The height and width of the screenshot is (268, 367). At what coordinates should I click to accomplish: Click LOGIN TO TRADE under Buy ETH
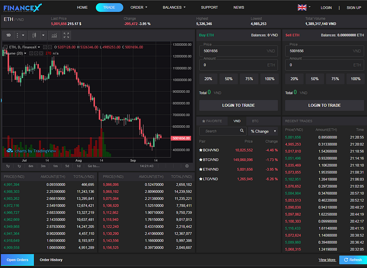coord(238,105)
